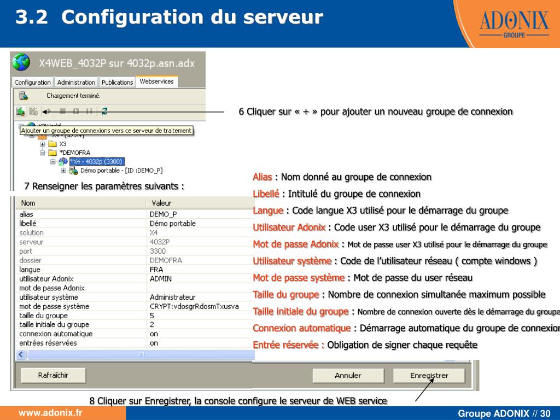Open the Publications tab
This screenshot has width=560, height=420.
(117, 82)
